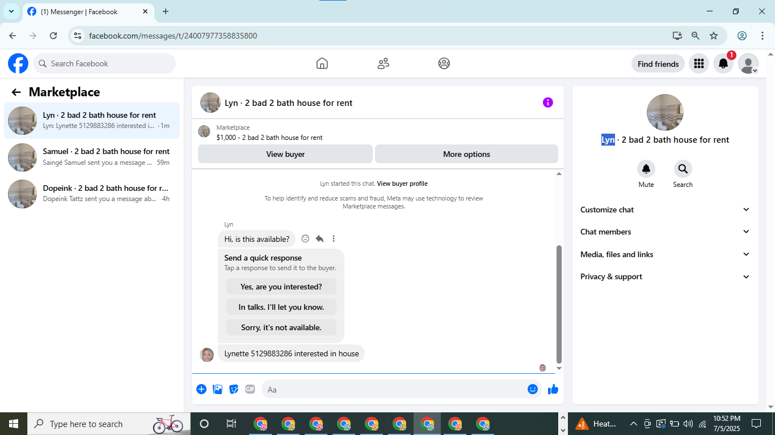Search in conversation magnifier icon
775x435 pixels.
point(683,169)
